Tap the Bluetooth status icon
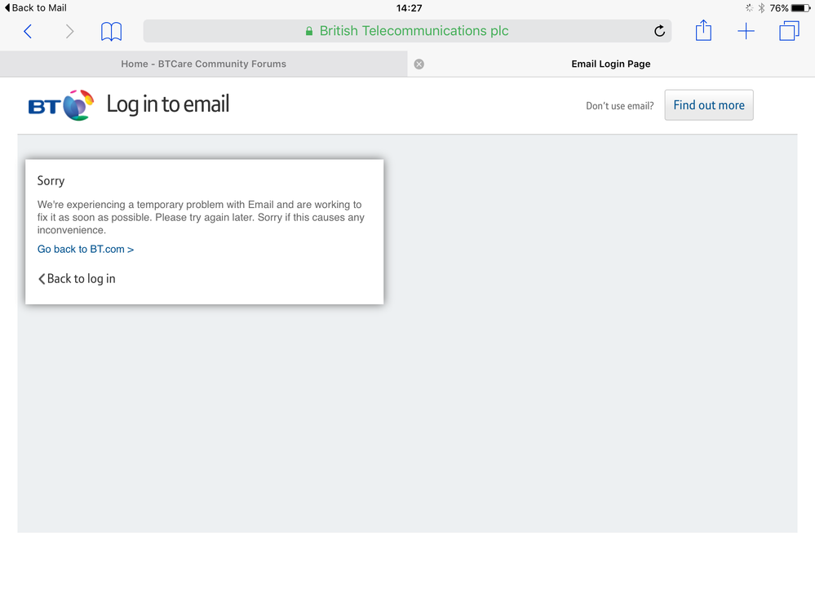The image size is (815, 611). [761, 8]
